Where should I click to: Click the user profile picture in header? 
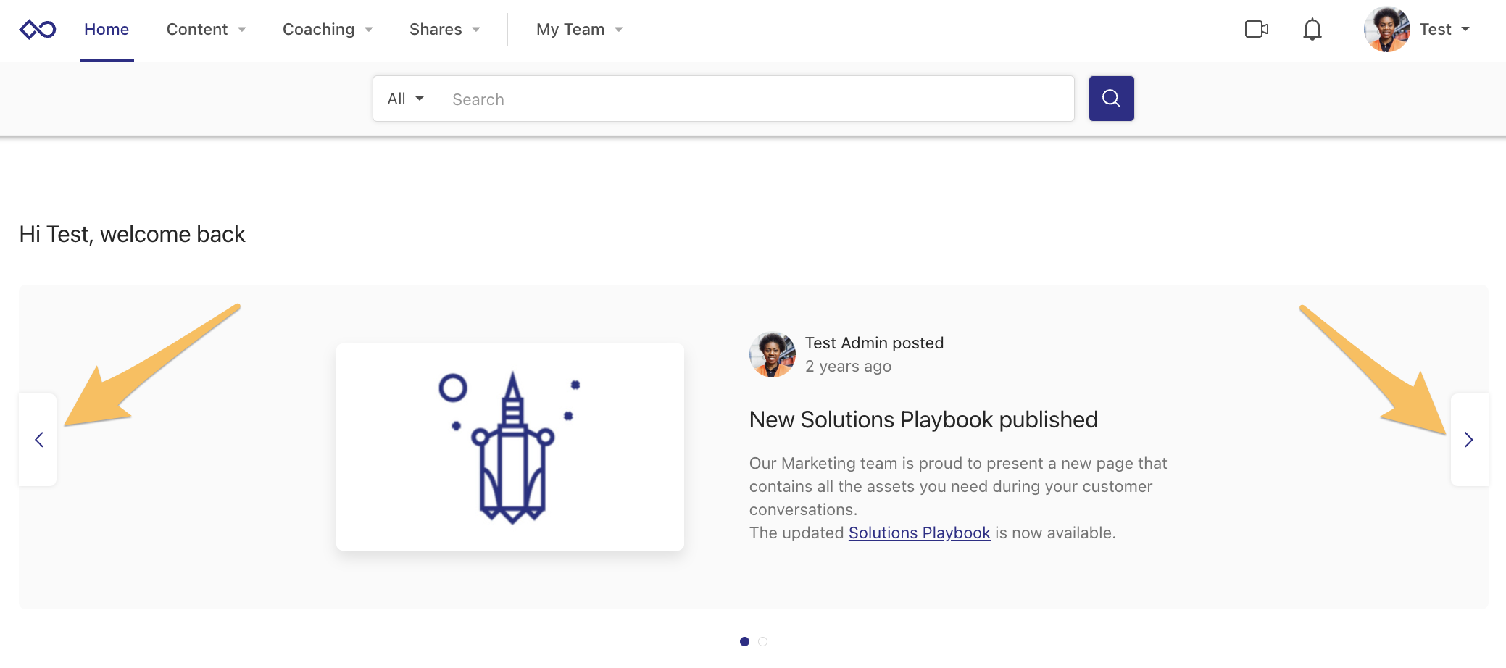tap(1386, 30)
